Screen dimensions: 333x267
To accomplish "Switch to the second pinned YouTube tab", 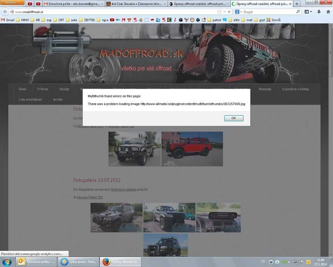I will pos(38,4).
